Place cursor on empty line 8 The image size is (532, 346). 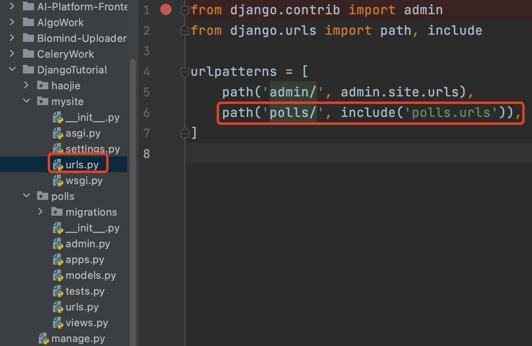coord(358,153)
